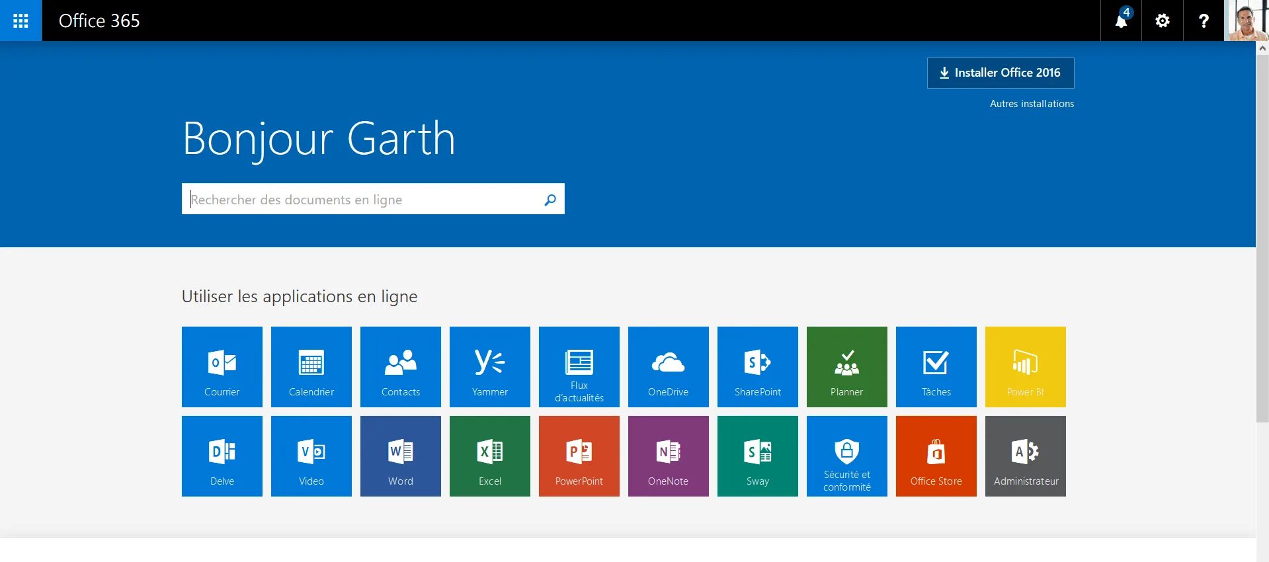The width and height of the screenshot is (1269, 562).
Task: Click the Office 365 header title
Action: pyautogui.click(x=99, y=20)
